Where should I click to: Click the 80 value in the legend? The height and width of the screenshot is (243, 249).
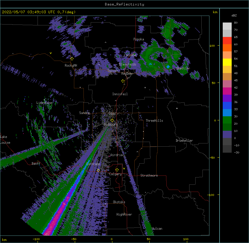click(x=236, y=23)
